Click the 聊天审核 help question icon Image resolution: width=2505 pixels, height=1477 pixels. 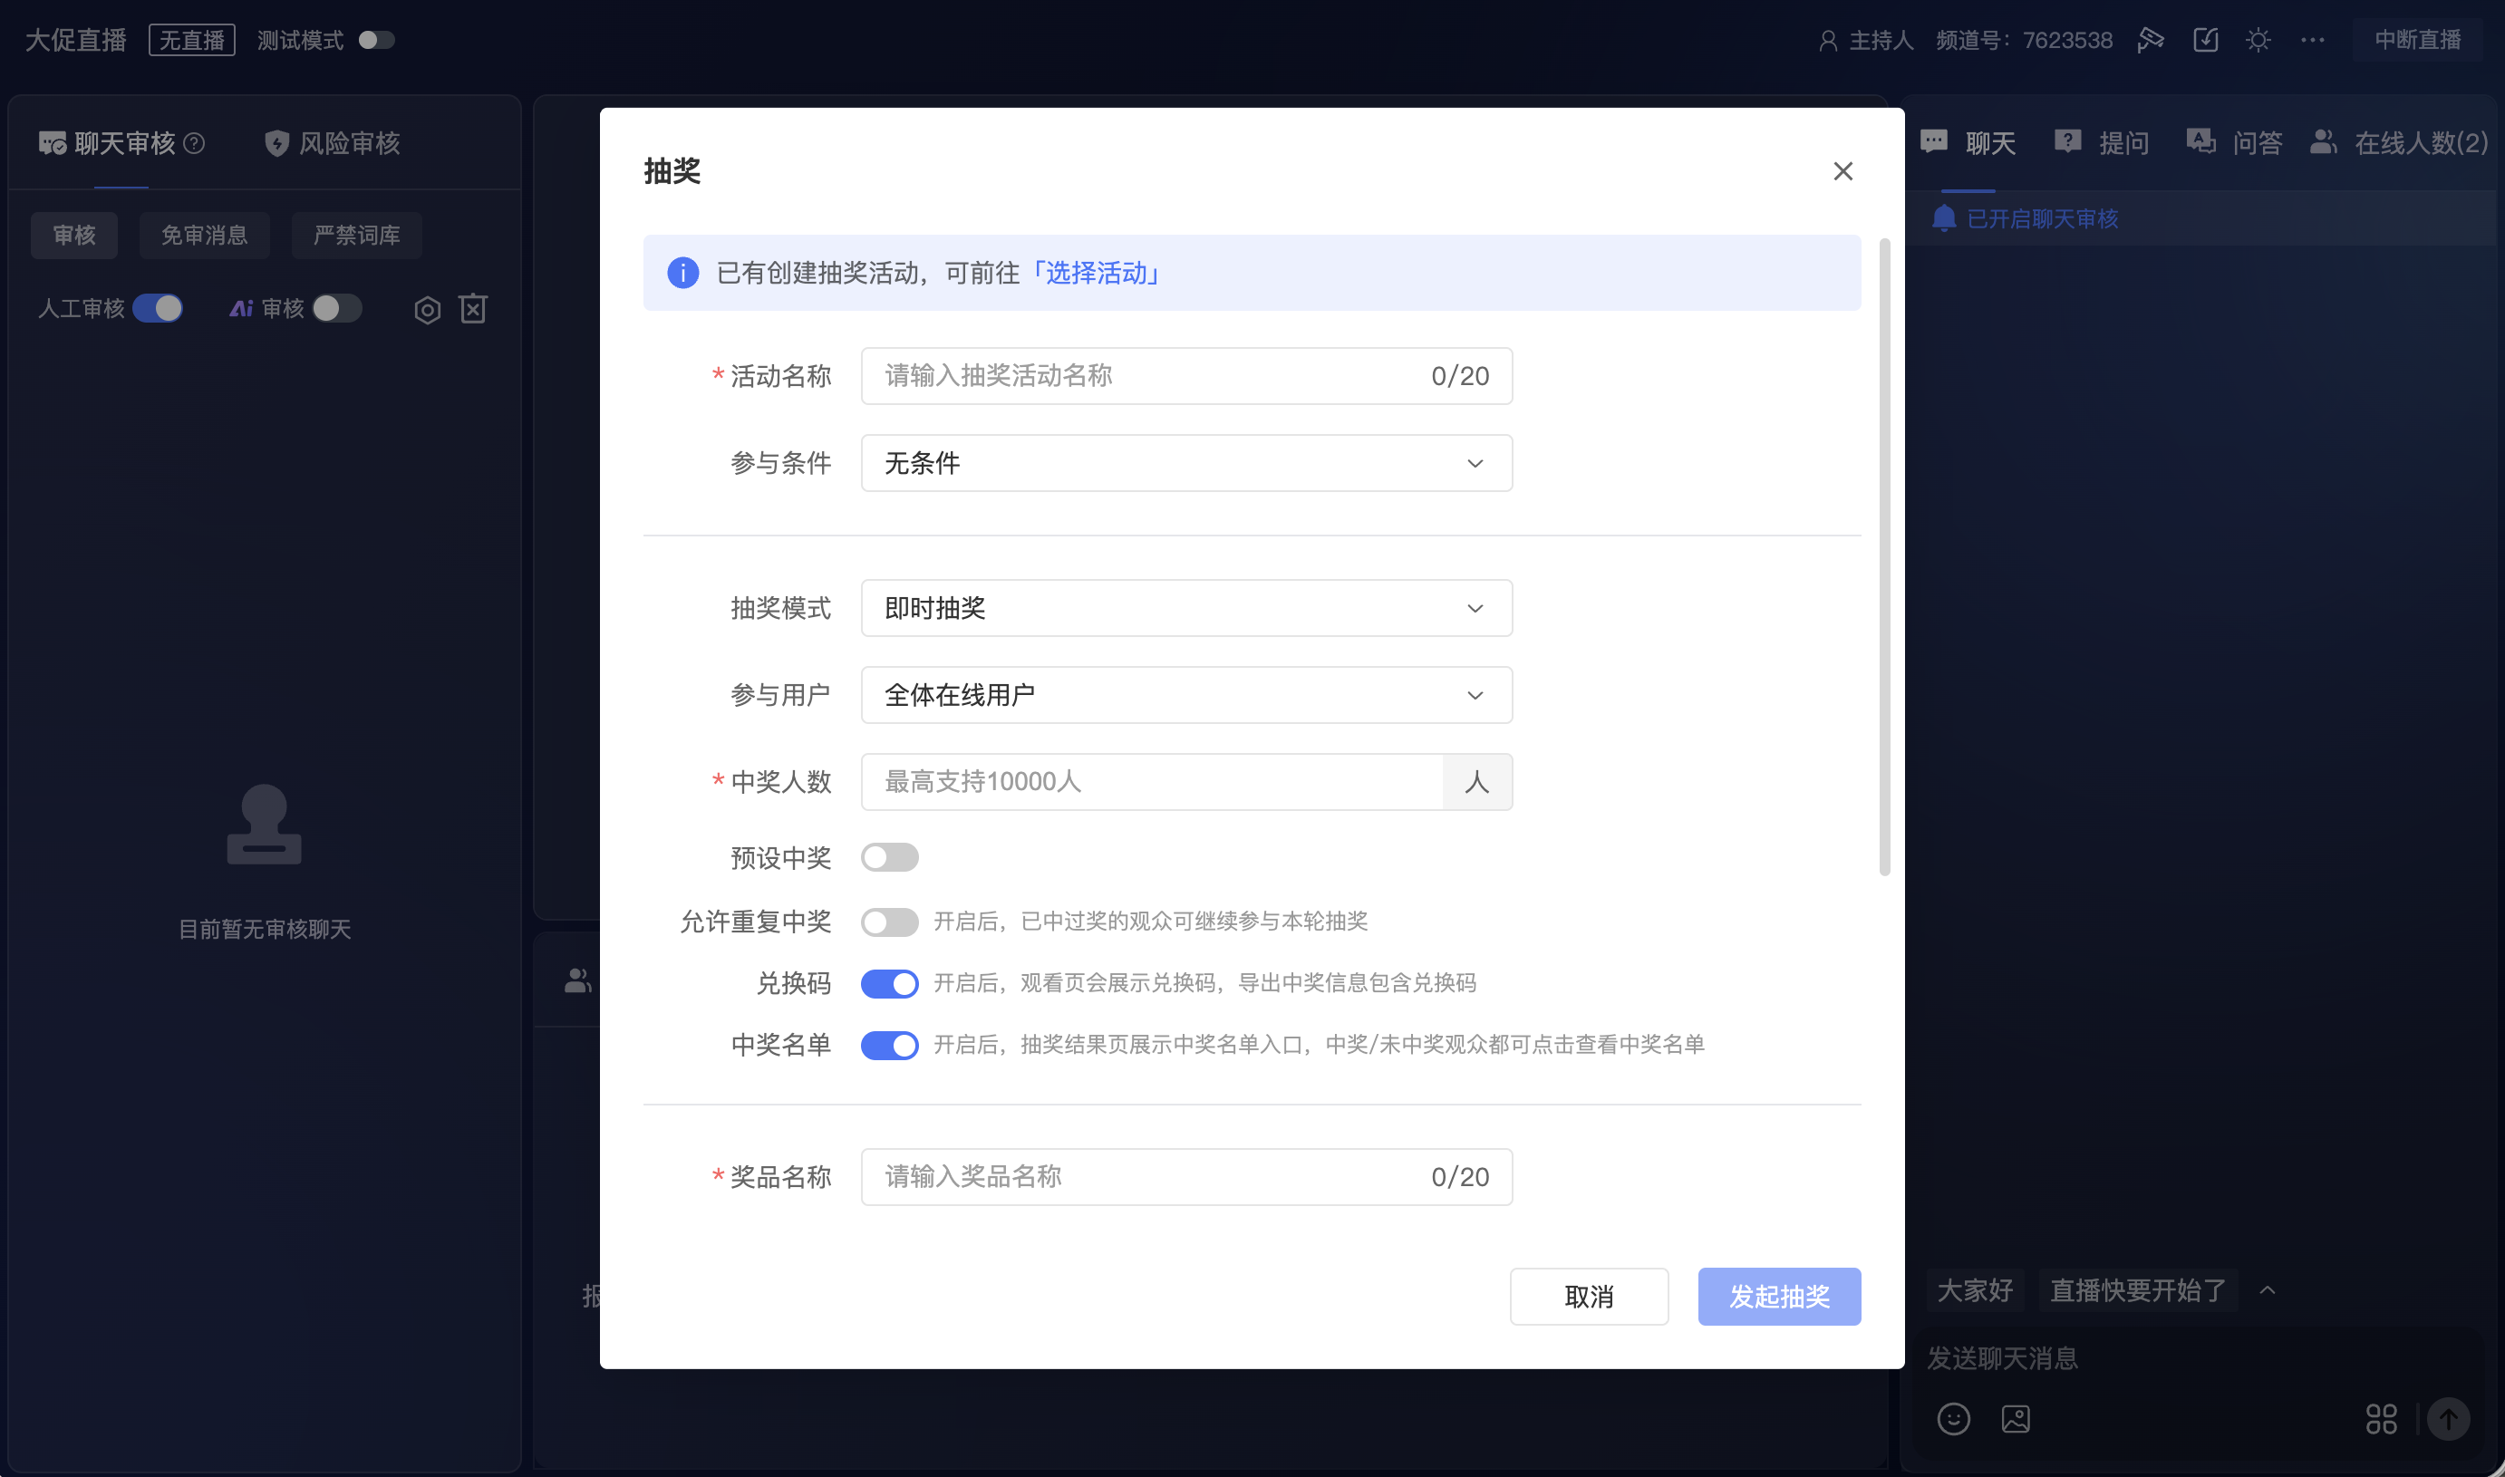pyautogui.click(x=195, y=143)
